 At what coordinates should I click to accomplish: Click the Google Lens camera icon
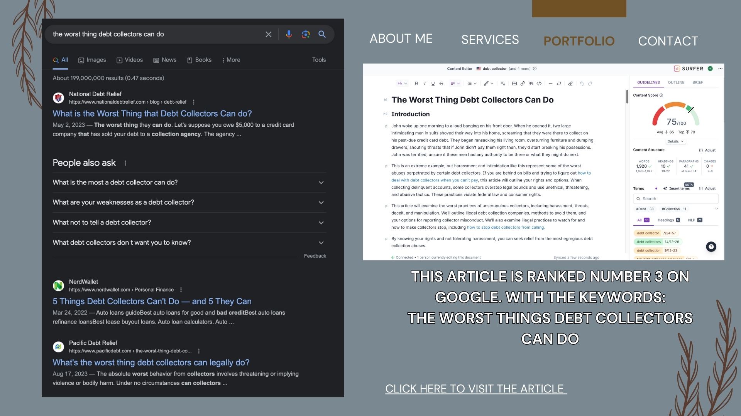pyautogui.click(x=306, y=34)
